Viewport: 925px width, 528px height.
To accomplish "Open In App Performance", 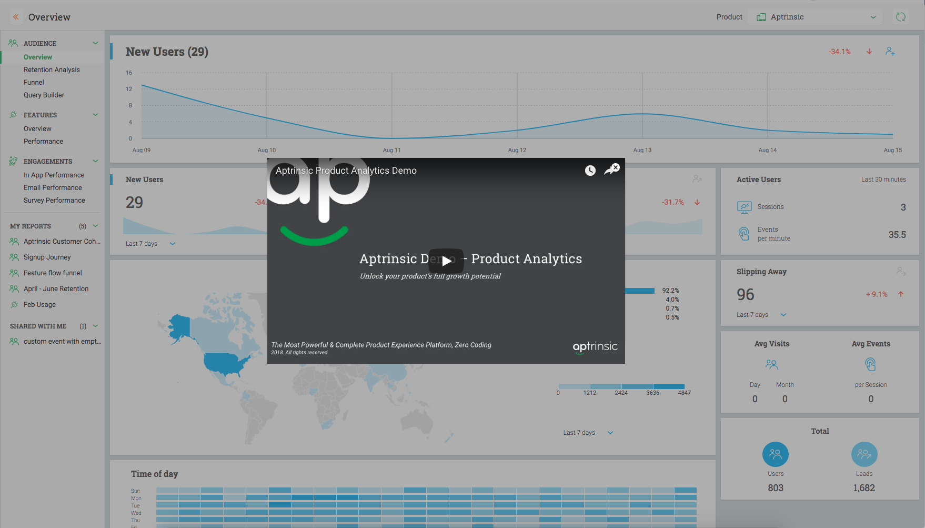I will [54, 175].
